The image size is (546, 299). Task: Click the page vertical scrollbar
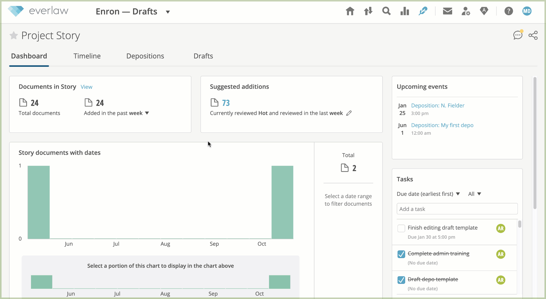pyautogui.click(x=535, y=143)
